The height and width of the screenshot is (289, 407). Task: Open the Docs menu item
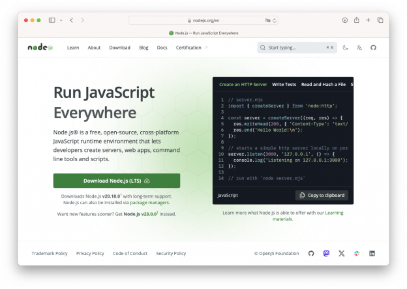coord(162,48)
